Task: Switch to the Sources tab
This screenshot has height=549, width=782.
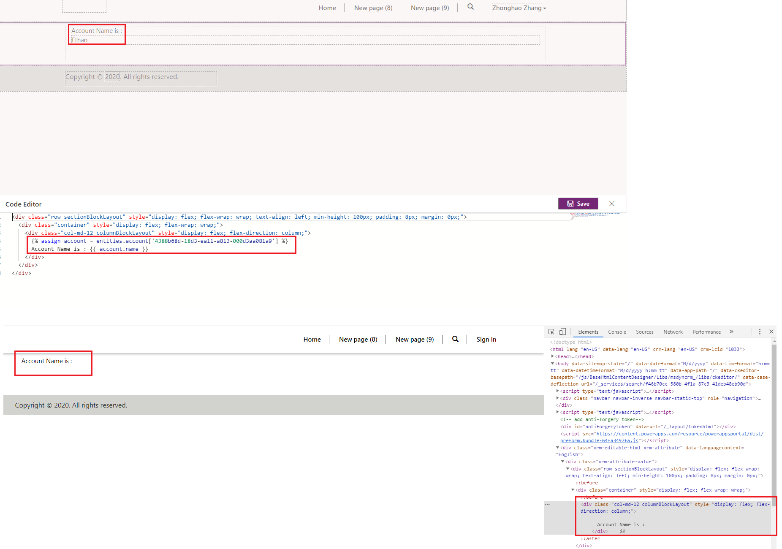Action: tap(644, 332)
